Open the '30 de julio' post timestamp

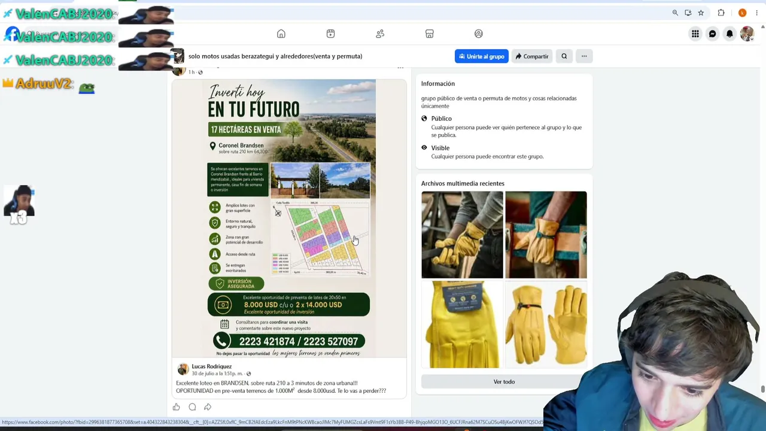218,374
